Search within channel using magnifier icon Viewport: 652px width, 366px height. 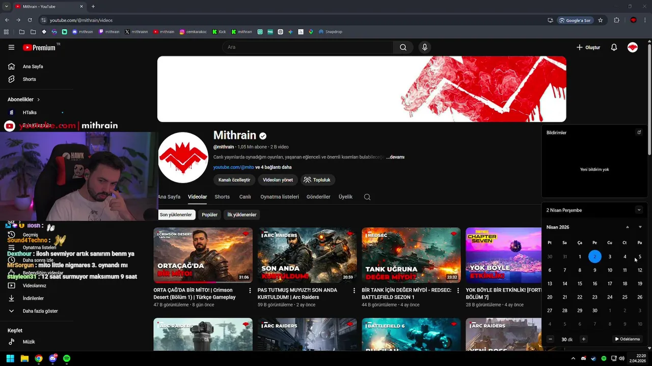(x=367, y=197)
